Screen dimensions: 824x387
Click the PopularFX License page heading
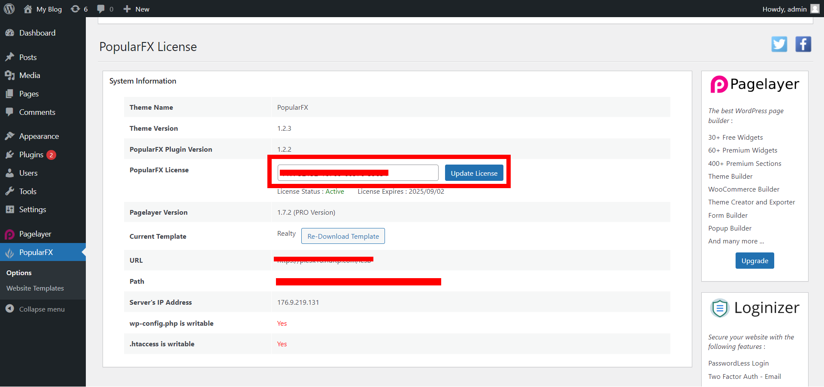click(x=148, y=47)
